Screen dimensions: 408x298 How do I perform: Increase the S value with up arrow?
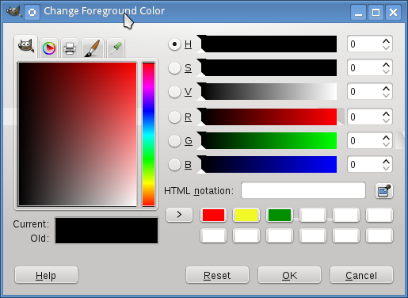[386, 65]
